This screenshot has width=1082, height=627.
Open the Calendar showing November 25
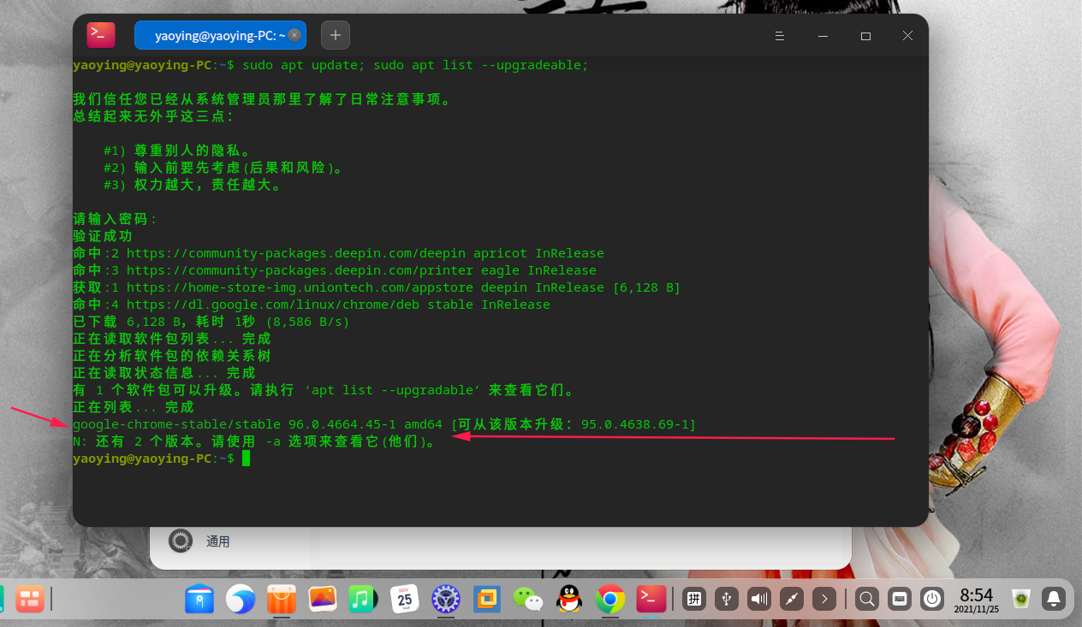(x=404, y=599)
